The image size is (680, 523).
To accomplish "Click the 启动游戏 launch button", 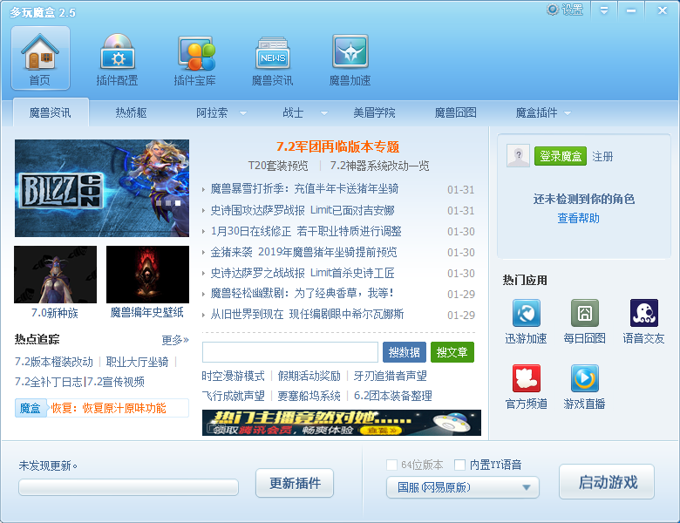I will [607, 482].
